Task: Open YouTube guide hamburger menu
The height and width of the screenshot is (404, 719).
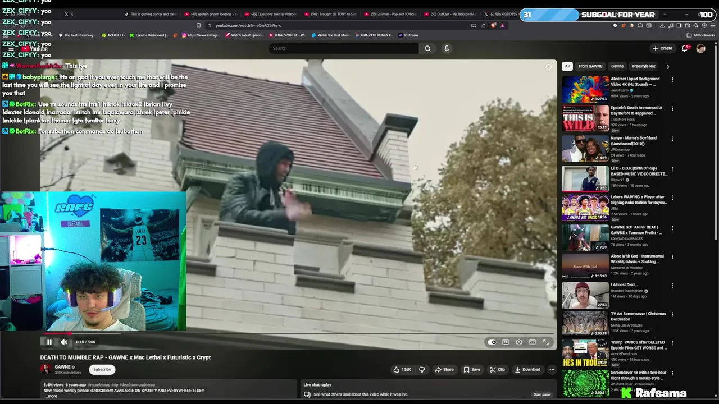Action: point(11,49)
